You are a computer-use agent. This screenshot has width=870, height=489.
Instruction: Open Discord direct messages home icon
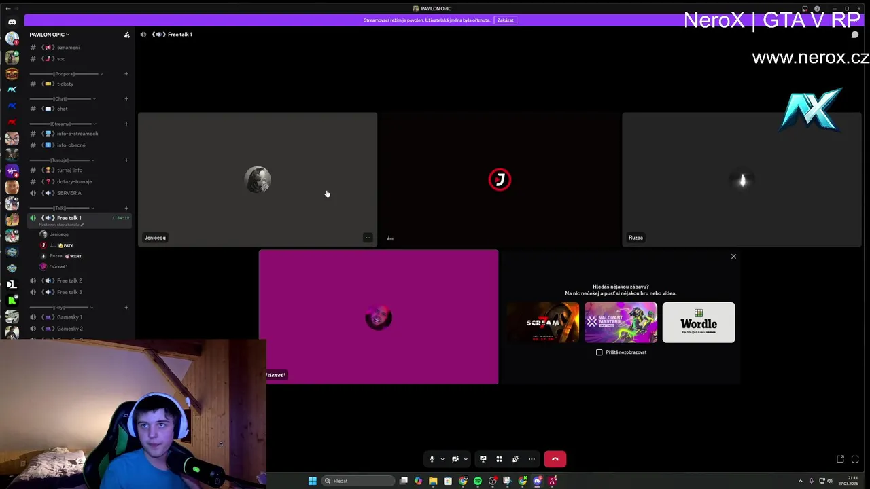[x=12, y=22]
